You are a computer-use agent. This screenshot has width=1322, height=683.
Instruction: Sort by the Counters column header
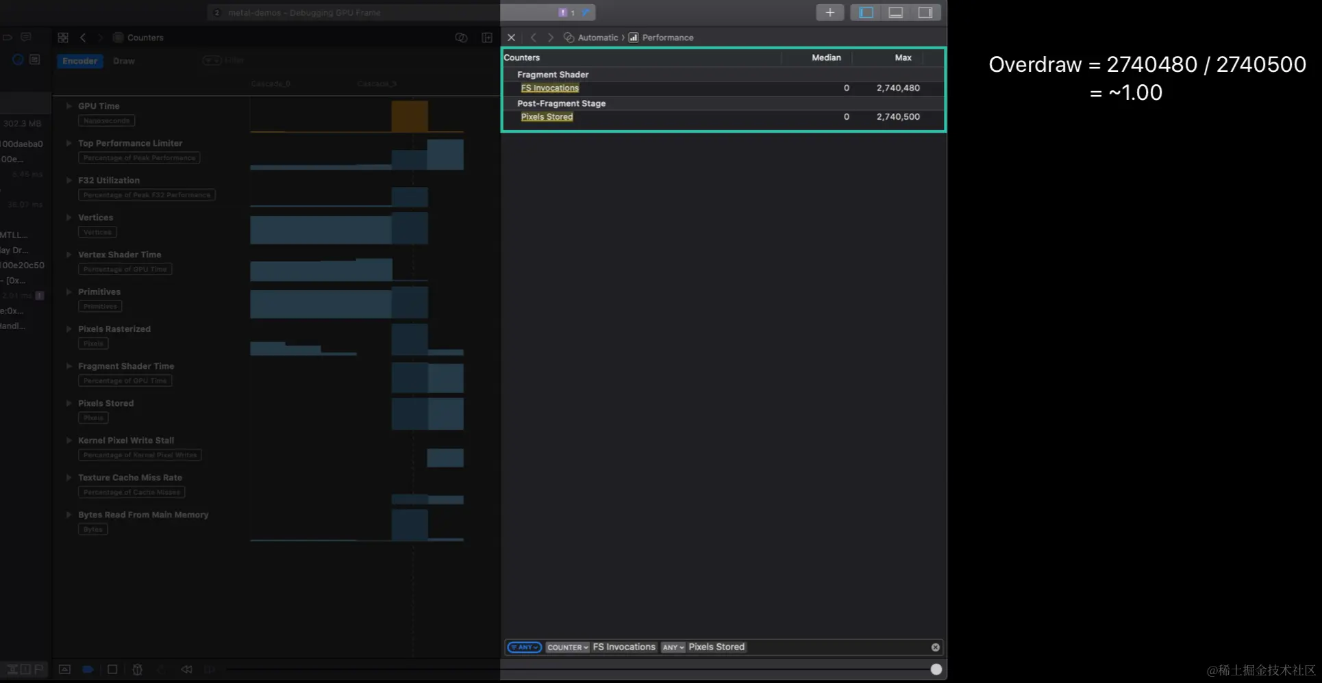[x=522, y=57]
